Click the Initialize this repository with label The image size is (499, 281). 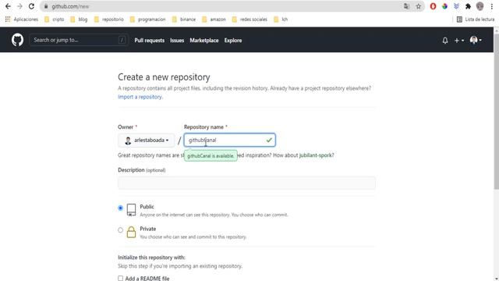(151, 258)
